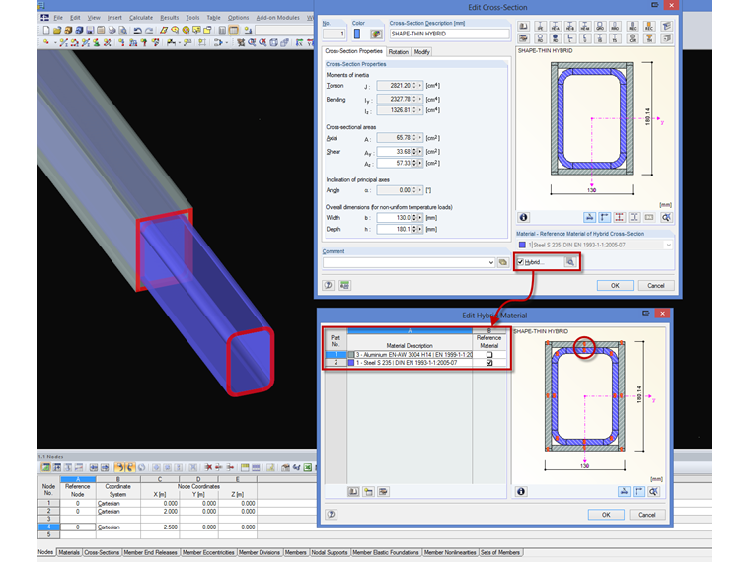Select the Steel S 235 material description row
This screenshot has width=750, height=562.
410,363
